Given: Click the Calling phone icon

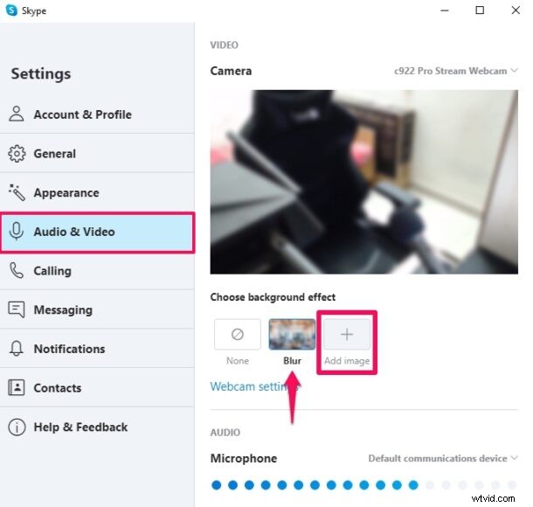Looking at the screenshot, I should point(17,271).
